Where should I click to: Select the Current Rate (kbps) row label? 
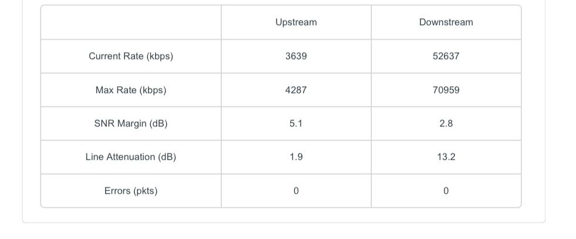click(131, 56)
